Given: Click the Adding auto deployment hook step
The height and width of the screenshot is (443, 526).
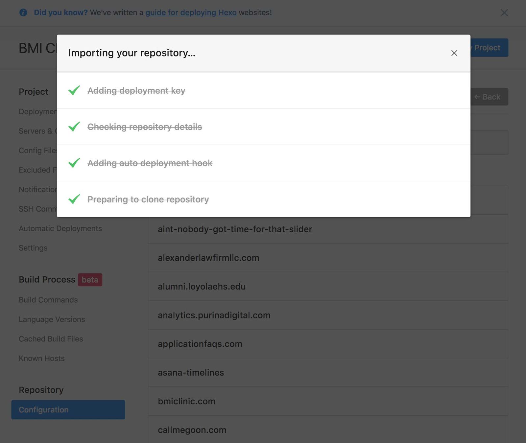Looking at the screenshot, I should click(x=150, y=163).
